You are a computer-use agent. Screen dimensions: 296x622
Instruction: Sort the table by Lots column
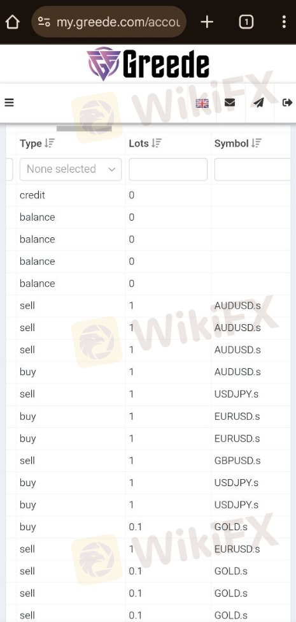157,144
